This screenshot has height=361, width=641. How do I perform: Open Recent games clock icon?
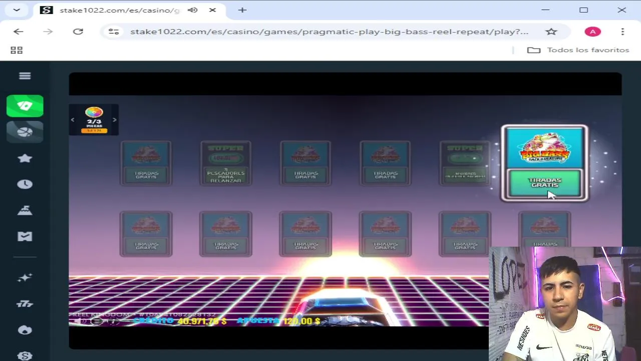pos(25,185)
